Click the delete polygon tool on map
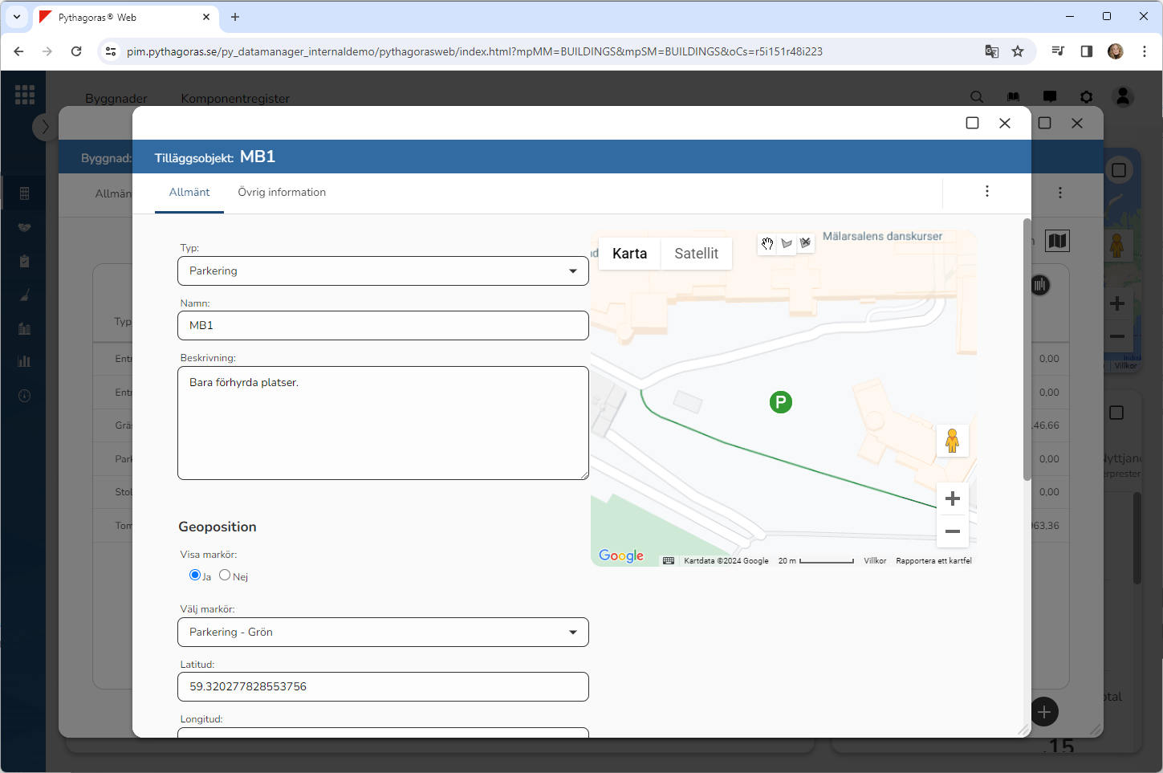The height and width of the screenshot is (773, 1163). point(805,244)
